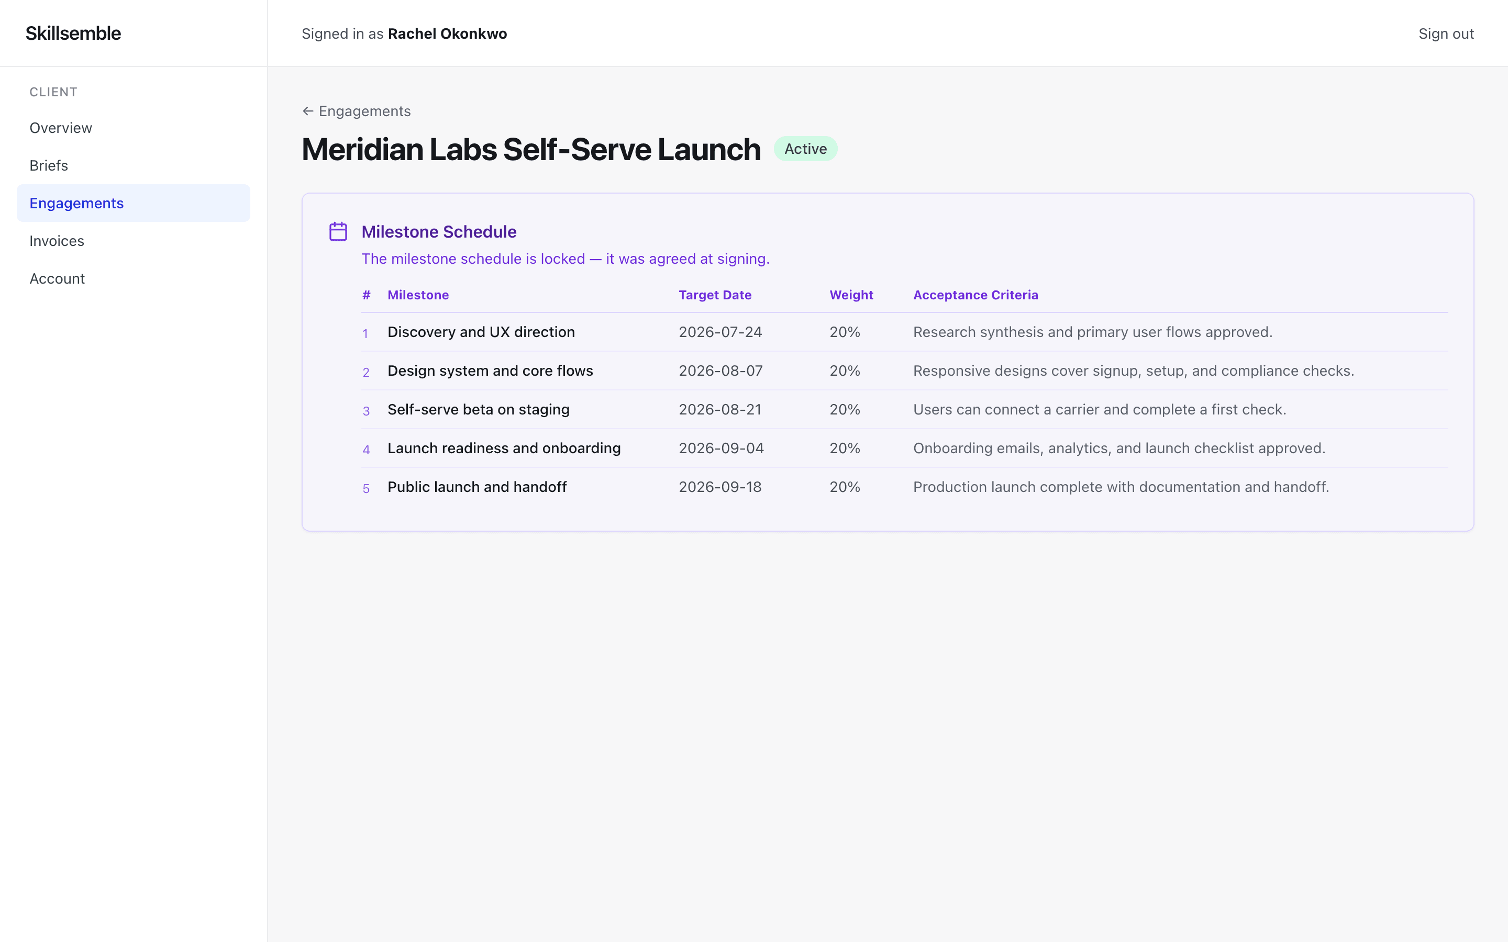Select the Discovery and UX direction milestone
This screenshot has width=1508, height=942.
tap(481, 332)
